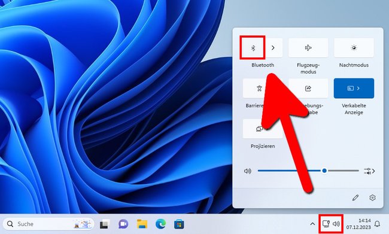Set volume on the slider track
This screenshot has height=234, width=389.
[x=308, y=171]
